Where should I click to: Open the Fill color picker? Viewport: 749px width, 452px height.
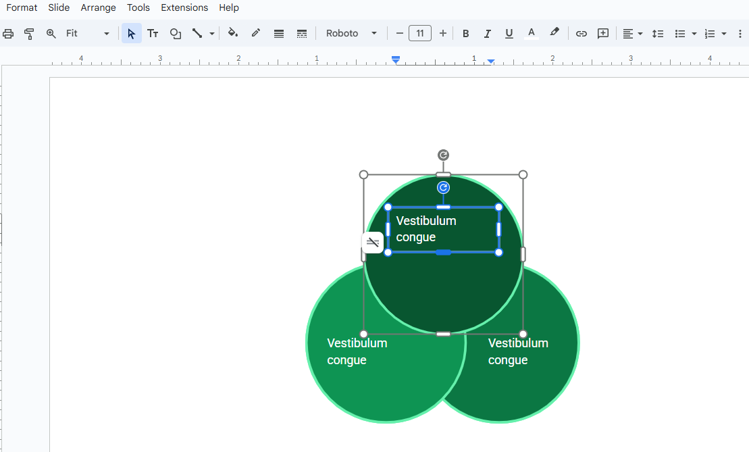pyautogui.click(x=233, y=33)
